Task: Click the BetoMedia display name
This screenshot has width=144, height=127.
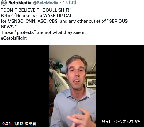Action: click(x=20, y=3)
